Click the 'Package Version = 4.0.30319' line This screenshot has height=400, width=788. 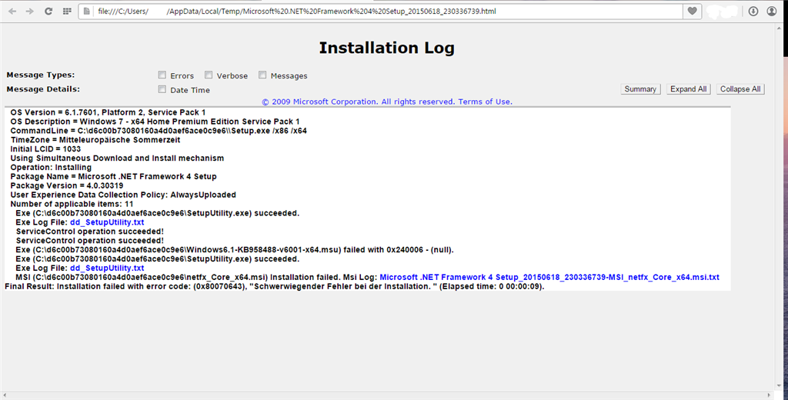[67, 185]
